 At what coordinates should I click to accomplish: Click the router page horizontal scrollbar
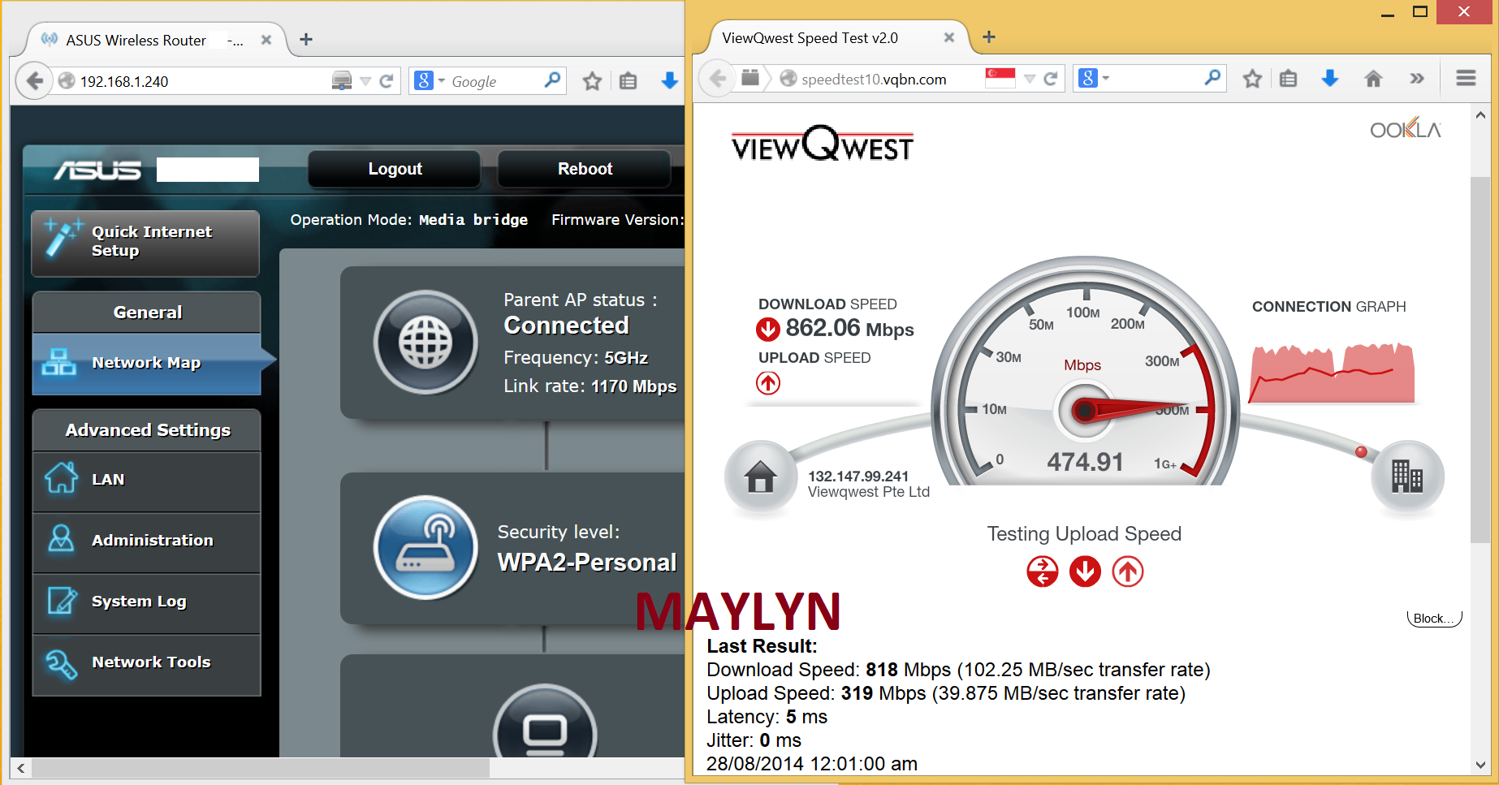[260, 767]
